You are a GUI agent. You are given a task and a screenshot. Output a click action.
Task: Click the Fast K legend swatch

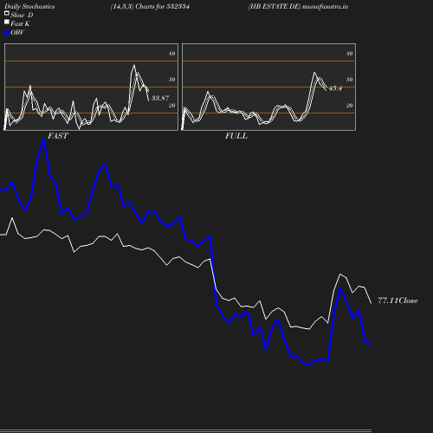pos(7,22)
